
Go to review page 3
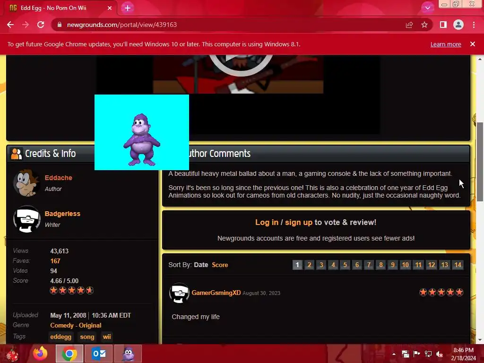coord(321,265)
